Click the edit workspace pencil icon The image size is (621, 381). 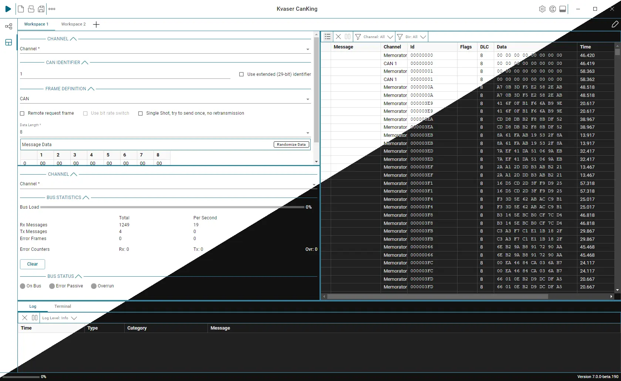615,24
